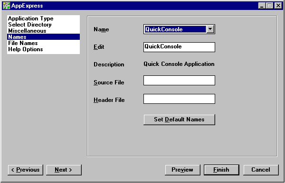The image size is (285, 183).
Task: Click Finish to generate the application
Action: (x=221, y=170)
